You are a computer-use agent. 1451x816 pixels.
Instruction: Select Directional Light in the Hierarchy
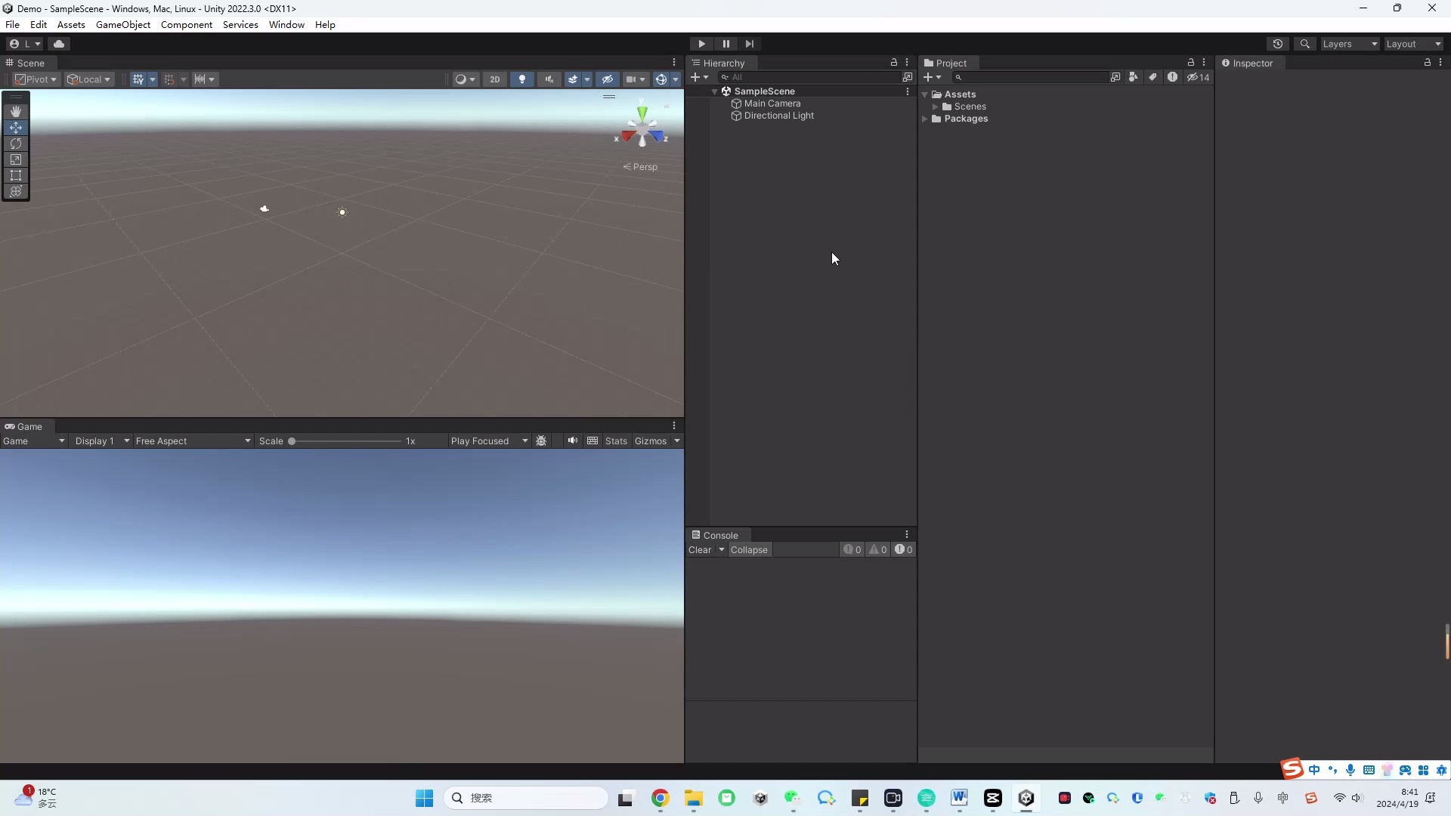coord(779,116)
